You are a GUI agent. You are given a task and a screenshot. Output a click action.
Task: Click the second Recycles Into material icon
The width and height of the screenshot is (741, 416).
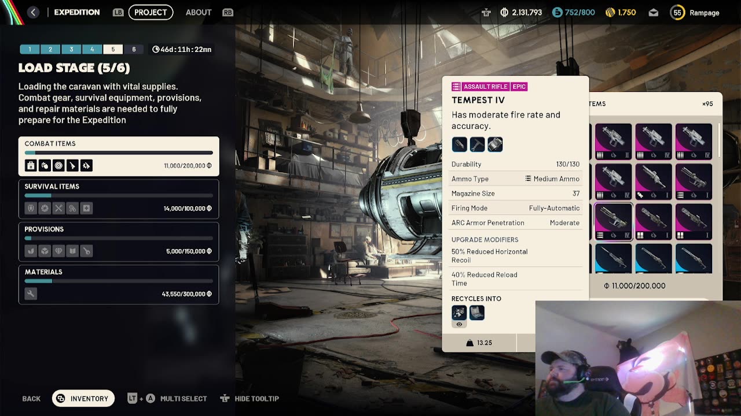[x=477, y=313]
